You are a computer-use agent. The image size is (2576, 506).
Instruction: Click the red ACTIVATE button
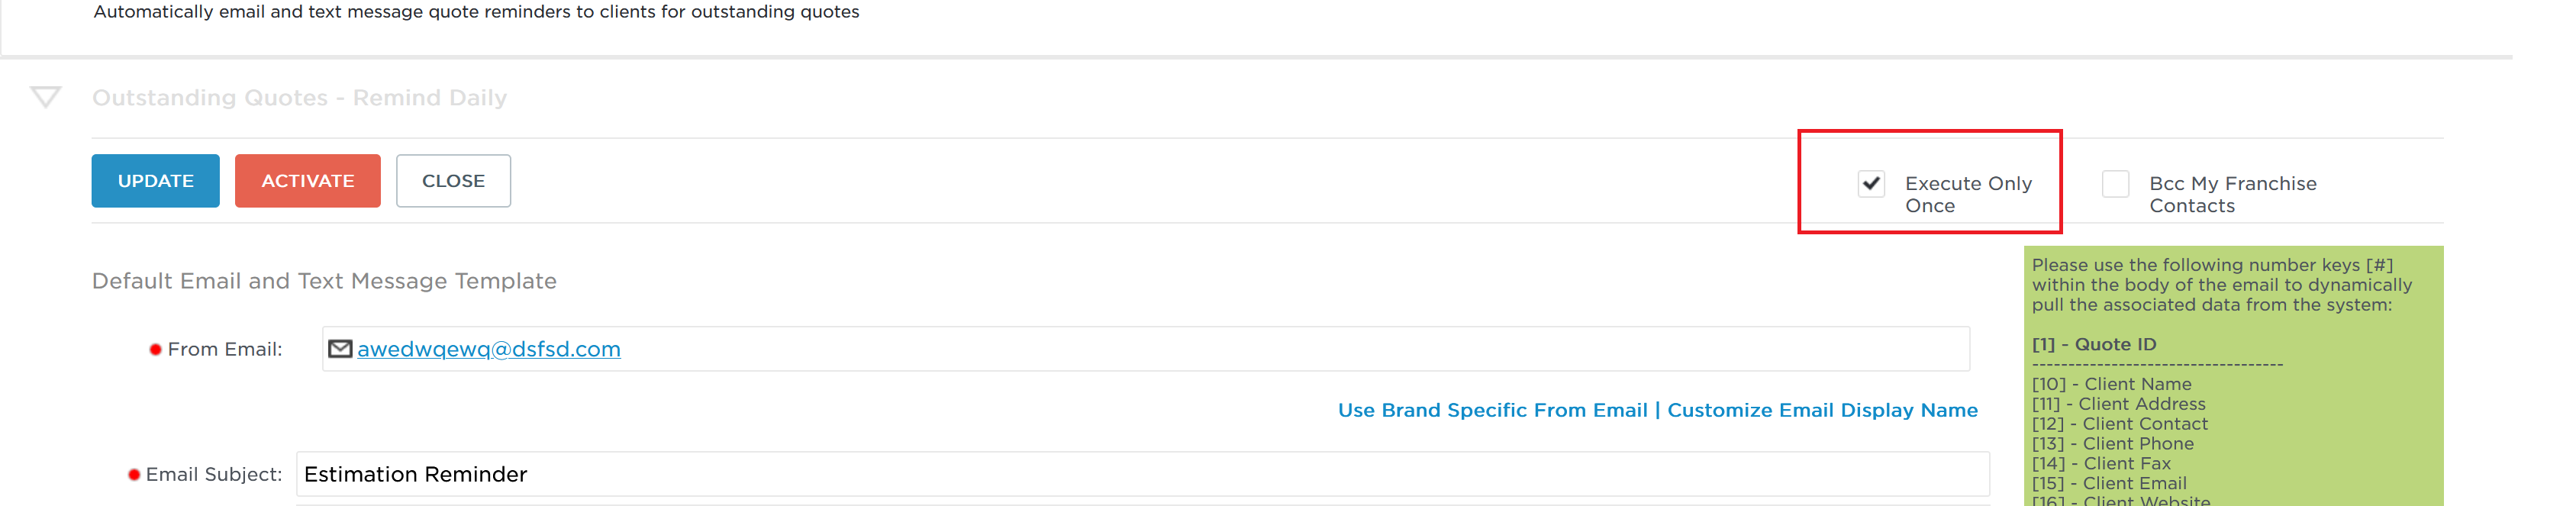point(308,181)
